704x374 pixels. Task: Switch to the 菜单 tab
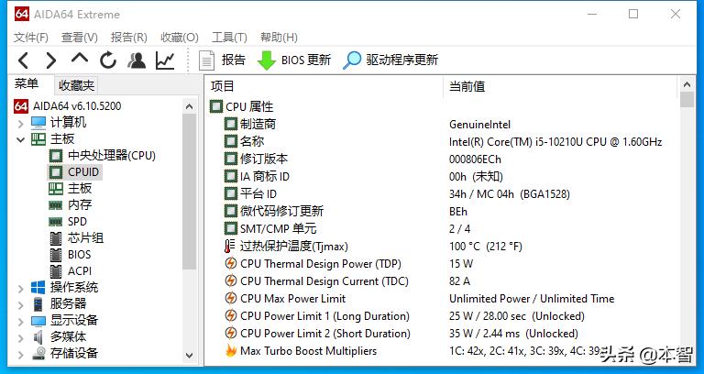27,84
